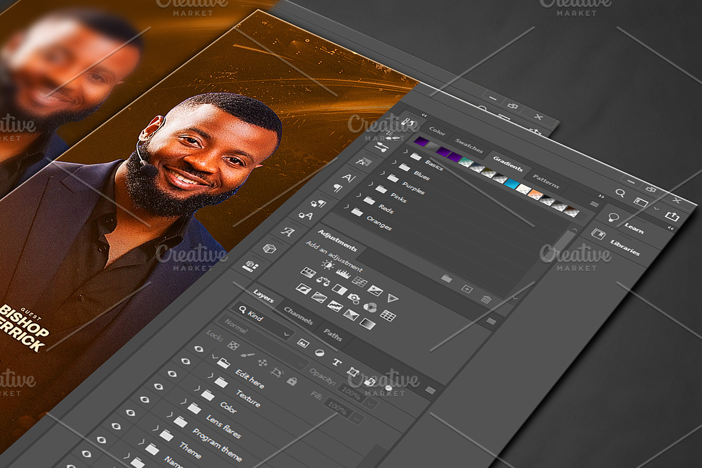702x468 pixels.
Task: Select the cyan blue gradient swatch
Action: click(512, 184)
